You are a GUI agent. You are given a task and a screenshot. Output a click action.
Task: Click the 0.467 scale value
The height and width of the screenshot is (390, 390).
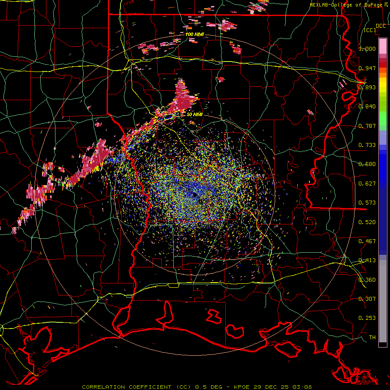[367, 241]
